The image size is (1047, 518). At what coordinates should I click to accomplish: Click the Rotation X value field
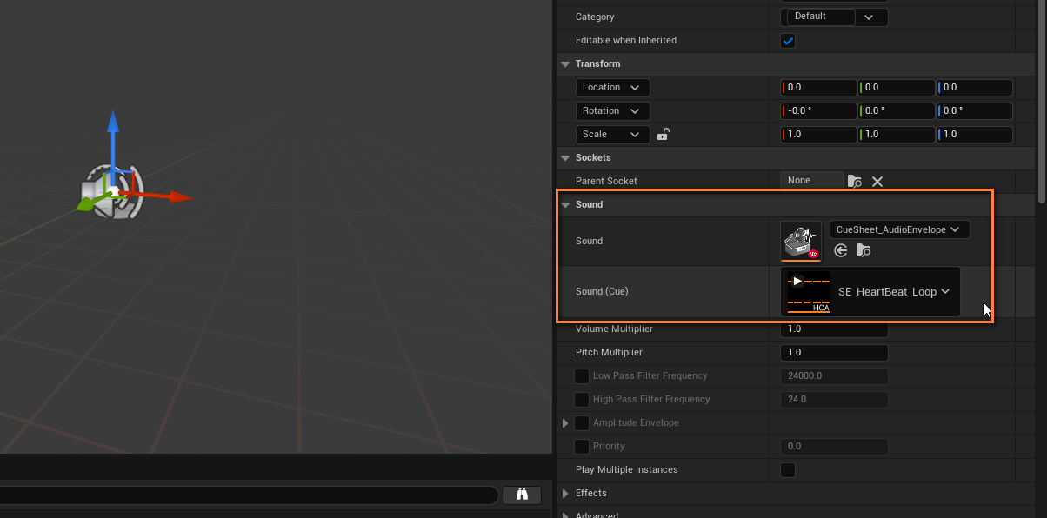(x=819, y=111)
